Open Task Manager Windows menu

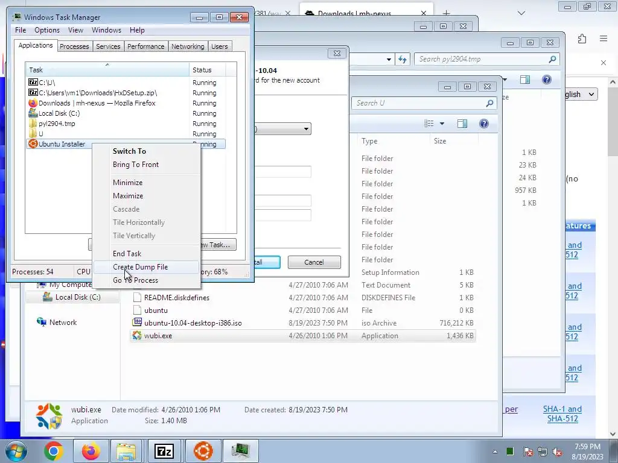106,30
